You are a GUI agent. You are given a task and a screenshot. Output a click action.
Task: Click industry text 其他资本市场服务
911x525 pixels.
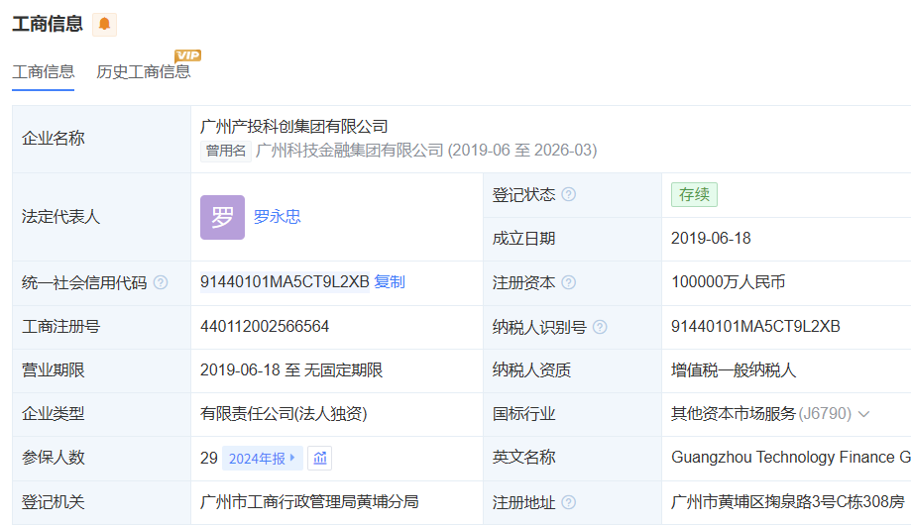[733, 414]
